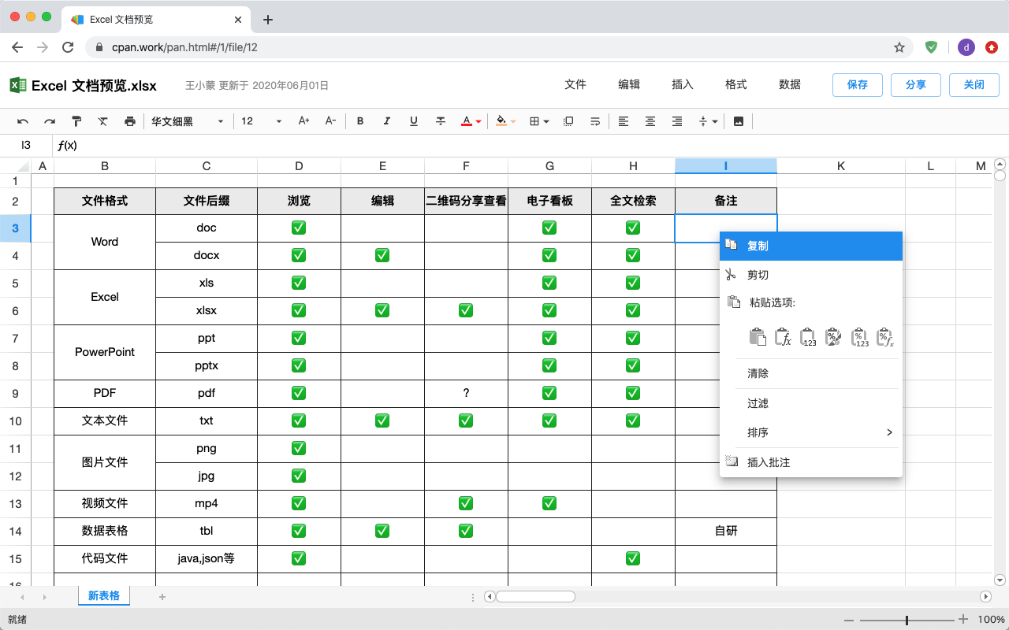Viewport: 1009px width, 630px height.
Task: Click the increase font size icon
Action: pyautogui.click(x=303, y=121)
